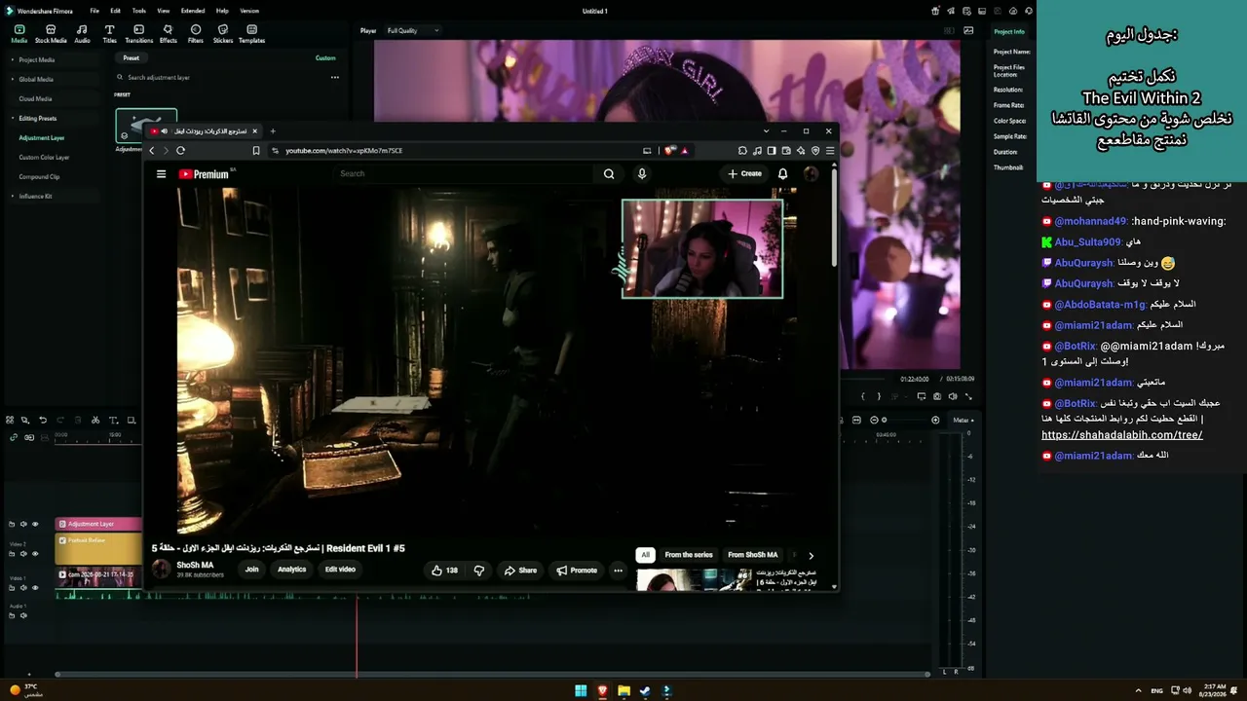
Task: Open the Audio library in Filmora
Action: [x=82, y=34]
